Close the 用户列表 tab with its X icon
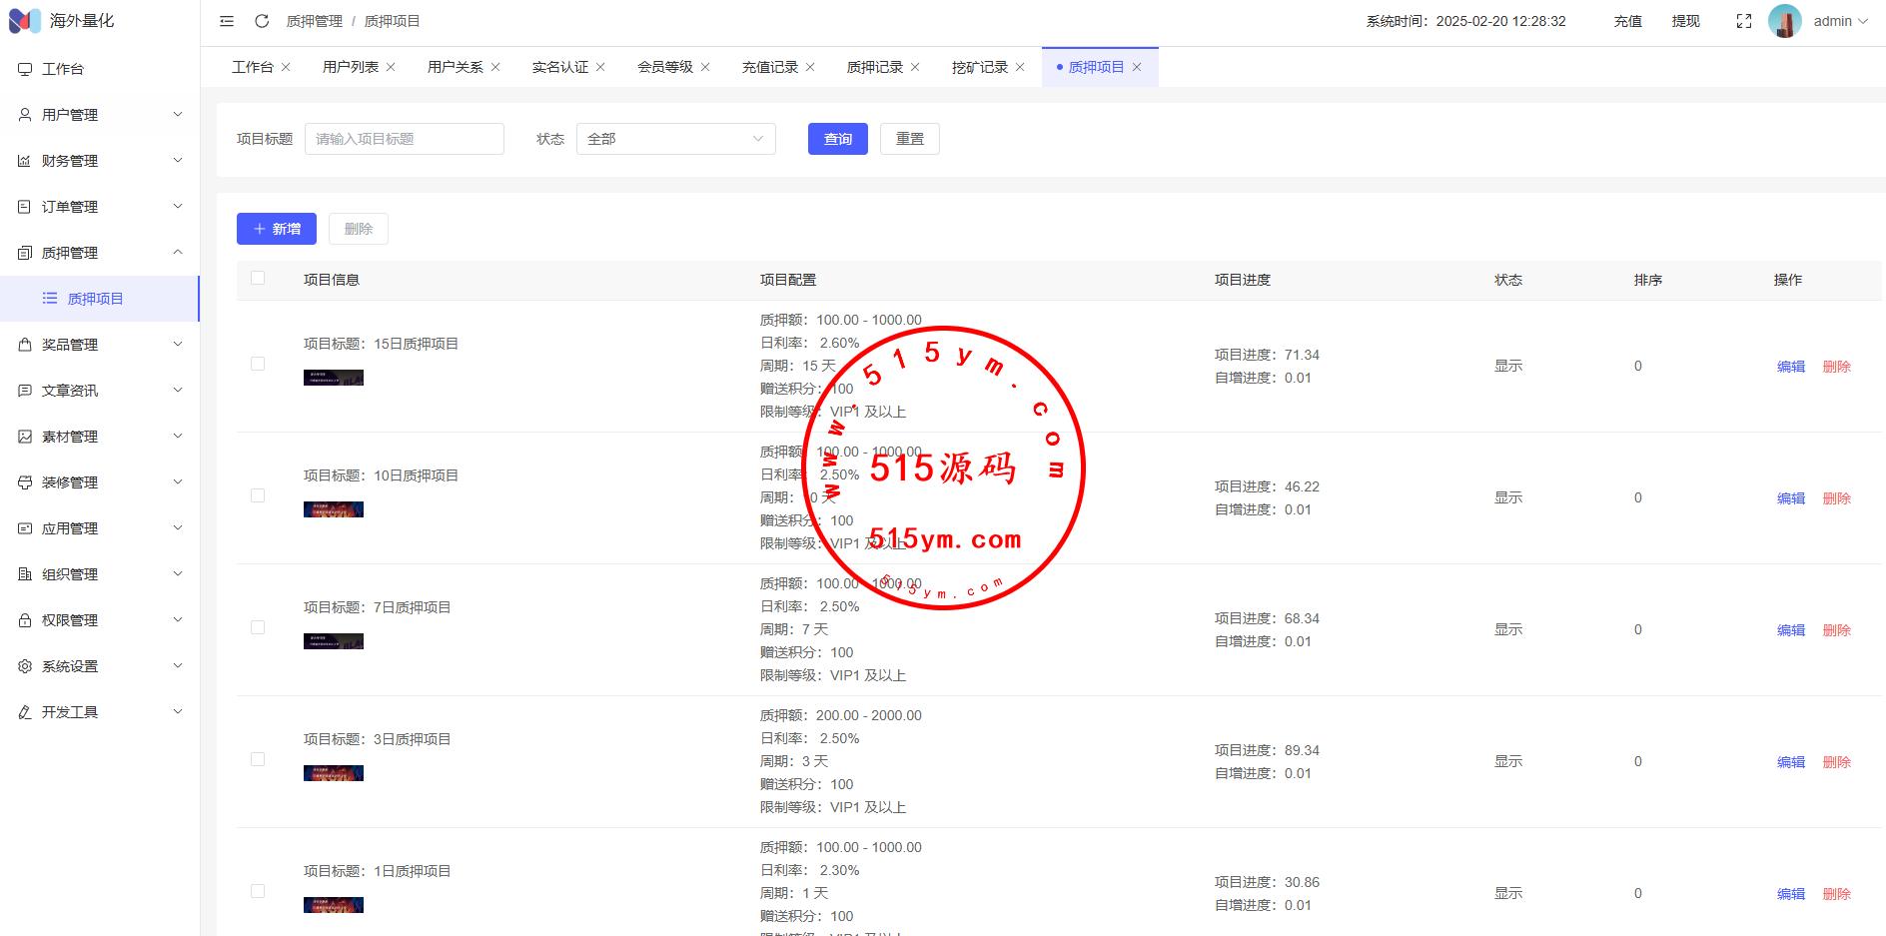The image size is (1886, 936). (391, 67)
